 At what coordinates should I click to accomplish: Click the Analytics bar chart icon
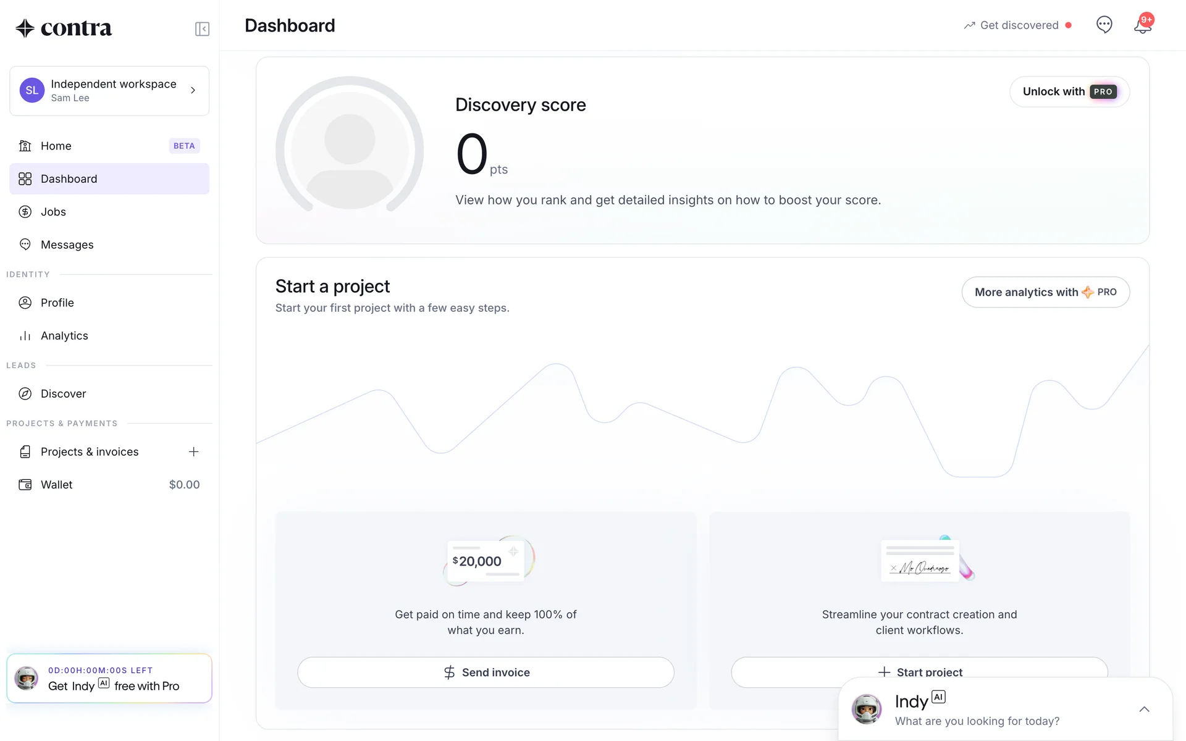[x=25, y=336]
